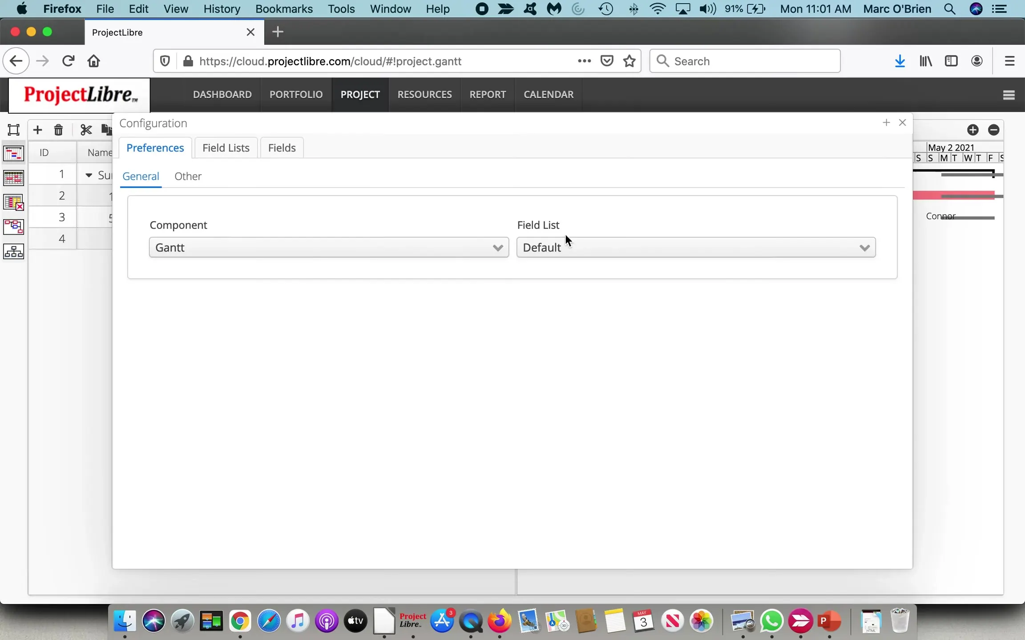Click the delete trash icon in the toolbar
Screen dimensions: 1025x640
coord(58,130)
